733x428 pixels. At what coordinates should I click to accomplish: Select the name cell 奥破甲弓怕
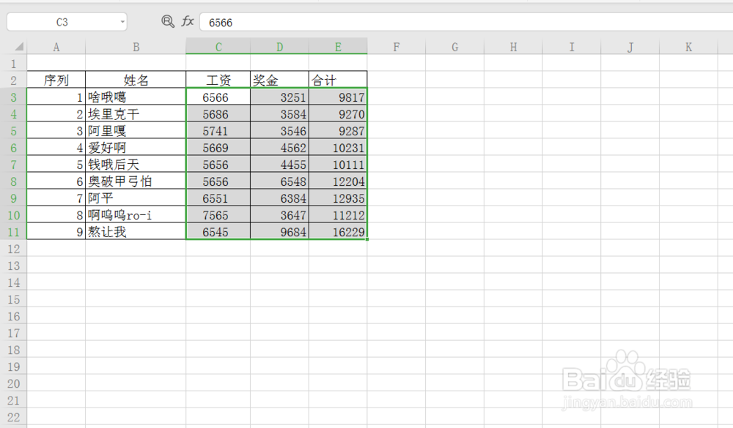(136, 181)
